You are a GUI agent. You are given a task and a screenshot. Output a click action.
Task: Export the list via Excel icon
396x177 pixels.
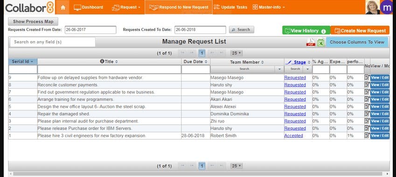tap(321, 42)
